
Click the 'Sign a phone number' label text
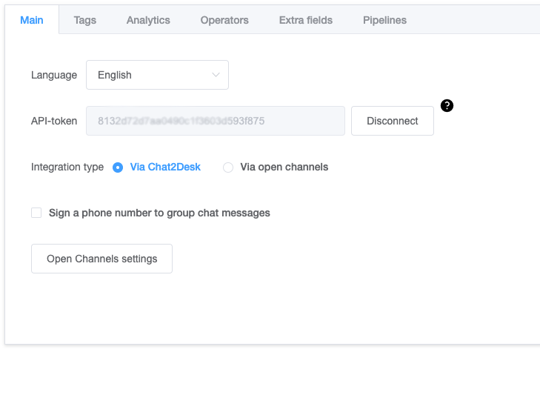(159, 213)
